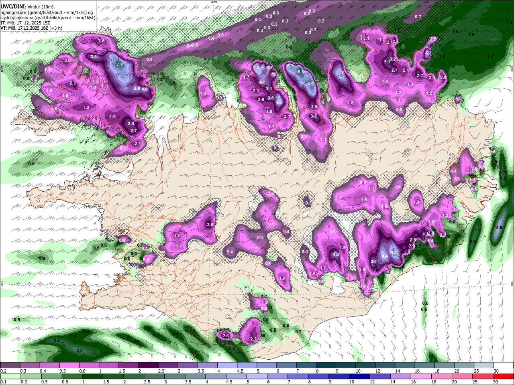Click the 0.9 rain value off the west coast

tap(42, 258)
